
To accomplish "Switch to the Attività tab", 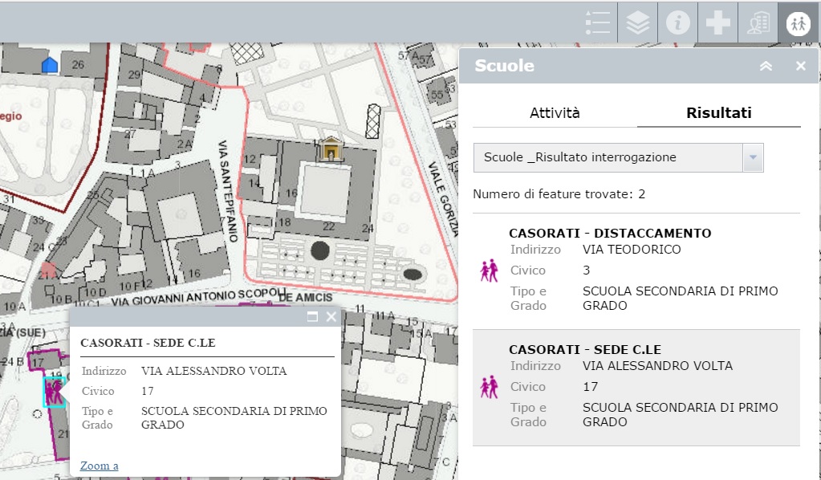I will click(x=555, y=113).
